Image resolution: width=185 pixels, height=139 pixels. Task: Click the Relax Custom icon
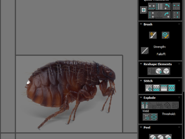166,71
